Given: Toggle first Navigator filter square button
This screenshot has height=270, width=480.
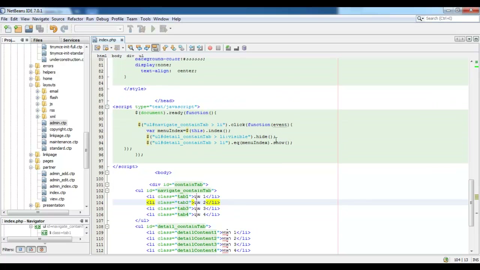Looking at the screenshot, I should 20,249.
